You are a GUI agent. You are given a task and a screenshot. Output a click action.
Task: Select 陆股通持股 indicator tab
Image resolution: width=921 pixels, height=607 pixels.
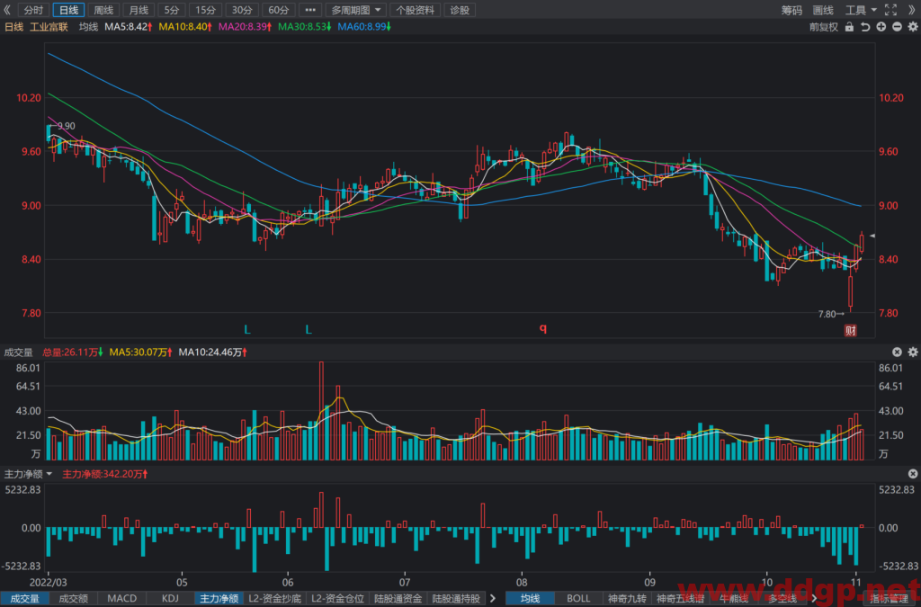coord(456,598)
